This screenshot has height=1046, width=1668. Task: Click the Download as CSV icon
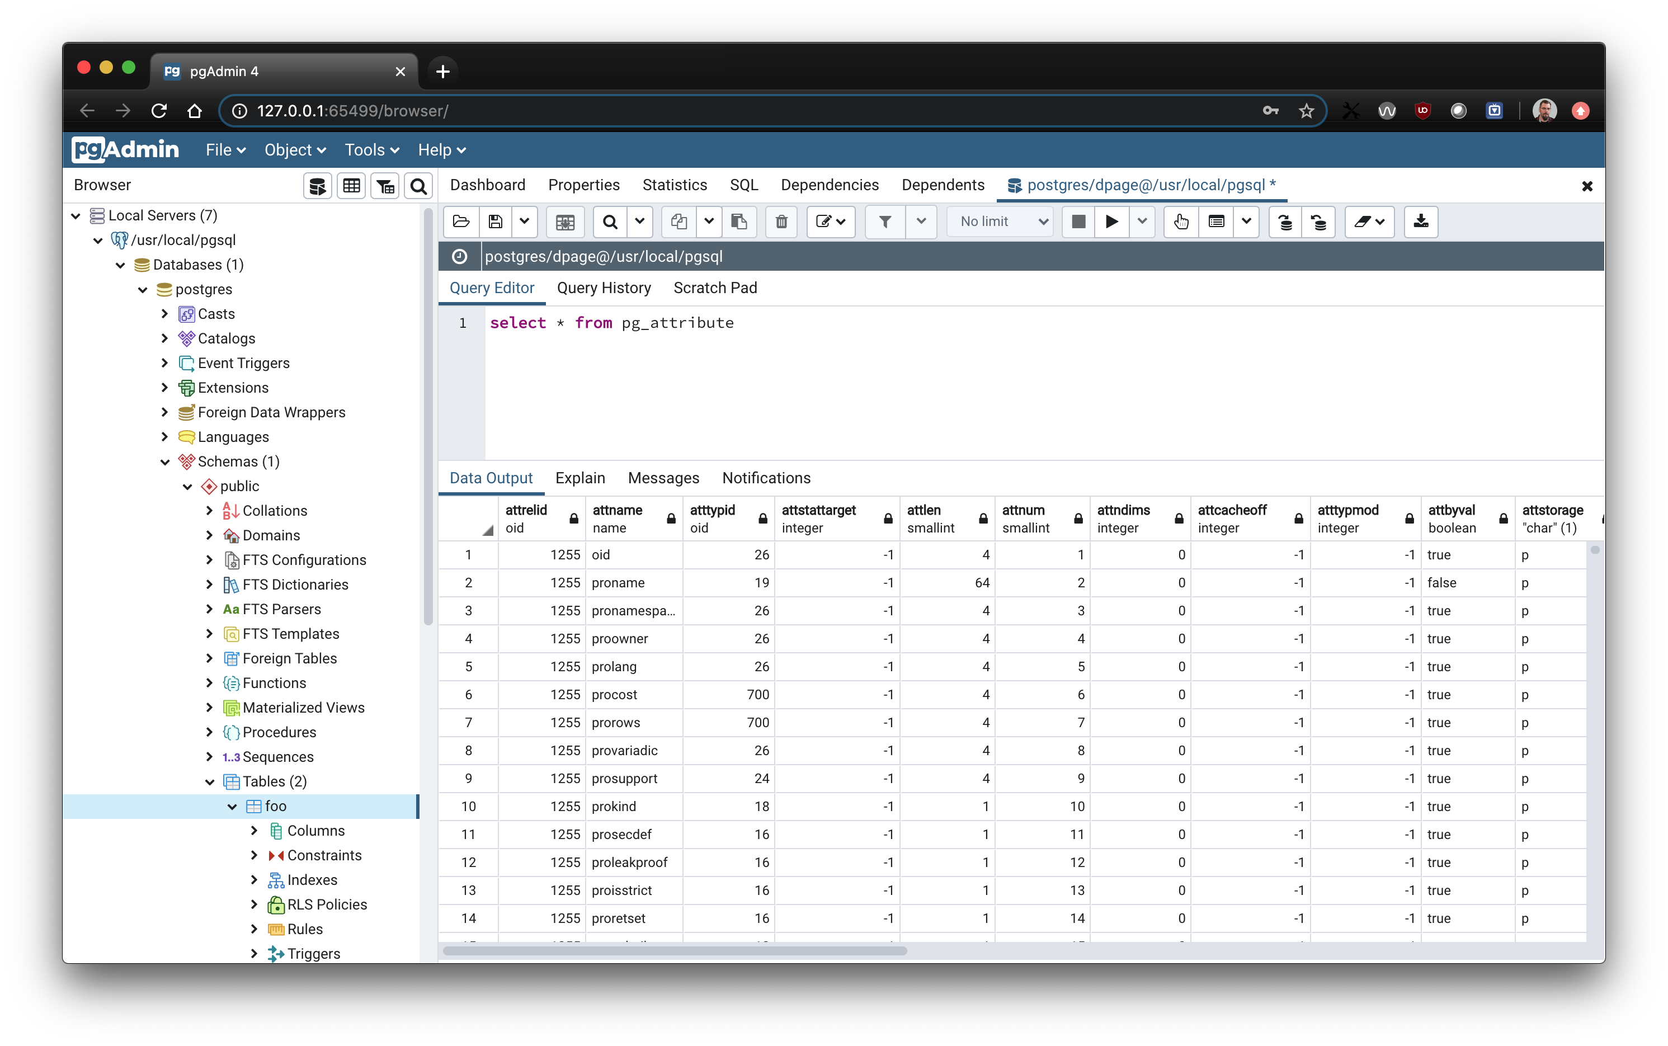click(1420, 222)
